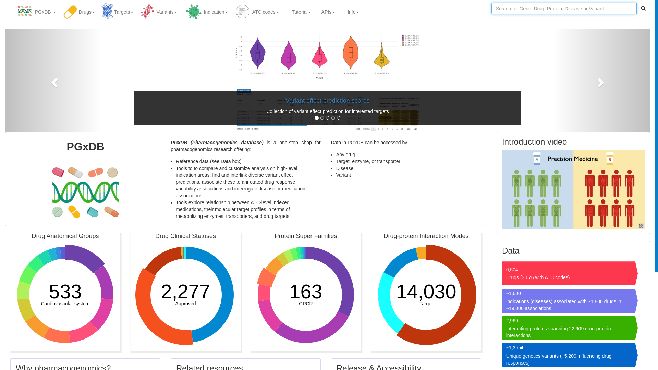Click the blue protein Targets icon
658x370 pixels.
pos(107,11)
